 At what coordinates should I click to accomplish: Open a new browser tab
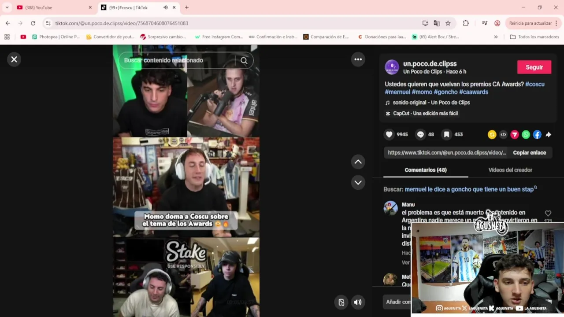187,7
